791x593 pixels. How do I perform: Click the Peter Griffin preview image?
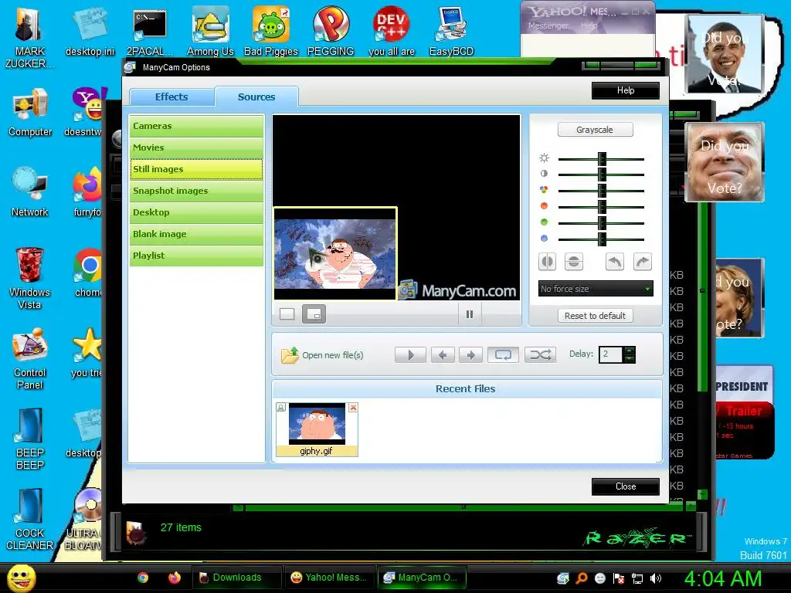point(335,253)
